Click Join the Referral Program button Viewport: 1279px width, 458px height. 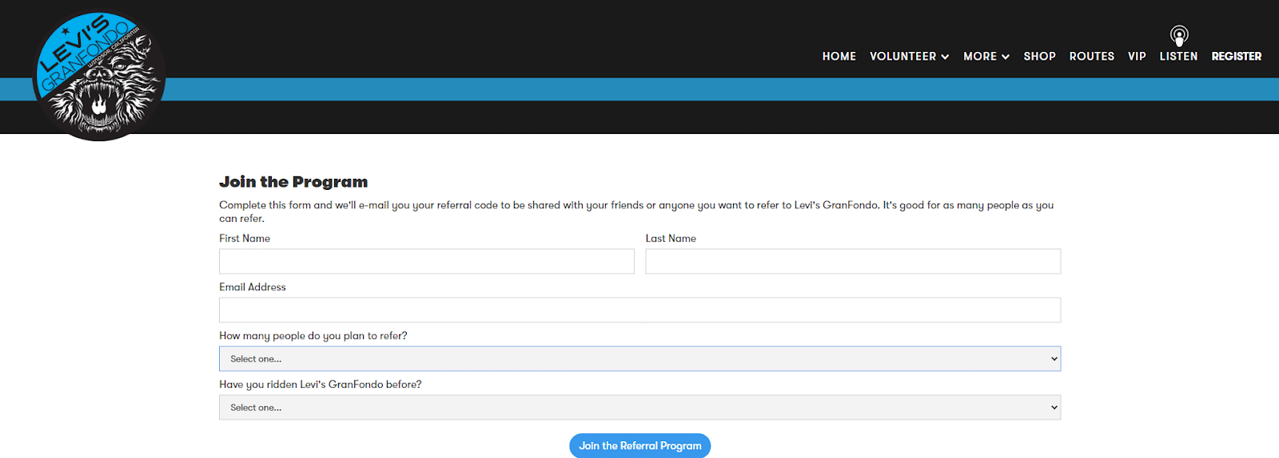[640, 446]
